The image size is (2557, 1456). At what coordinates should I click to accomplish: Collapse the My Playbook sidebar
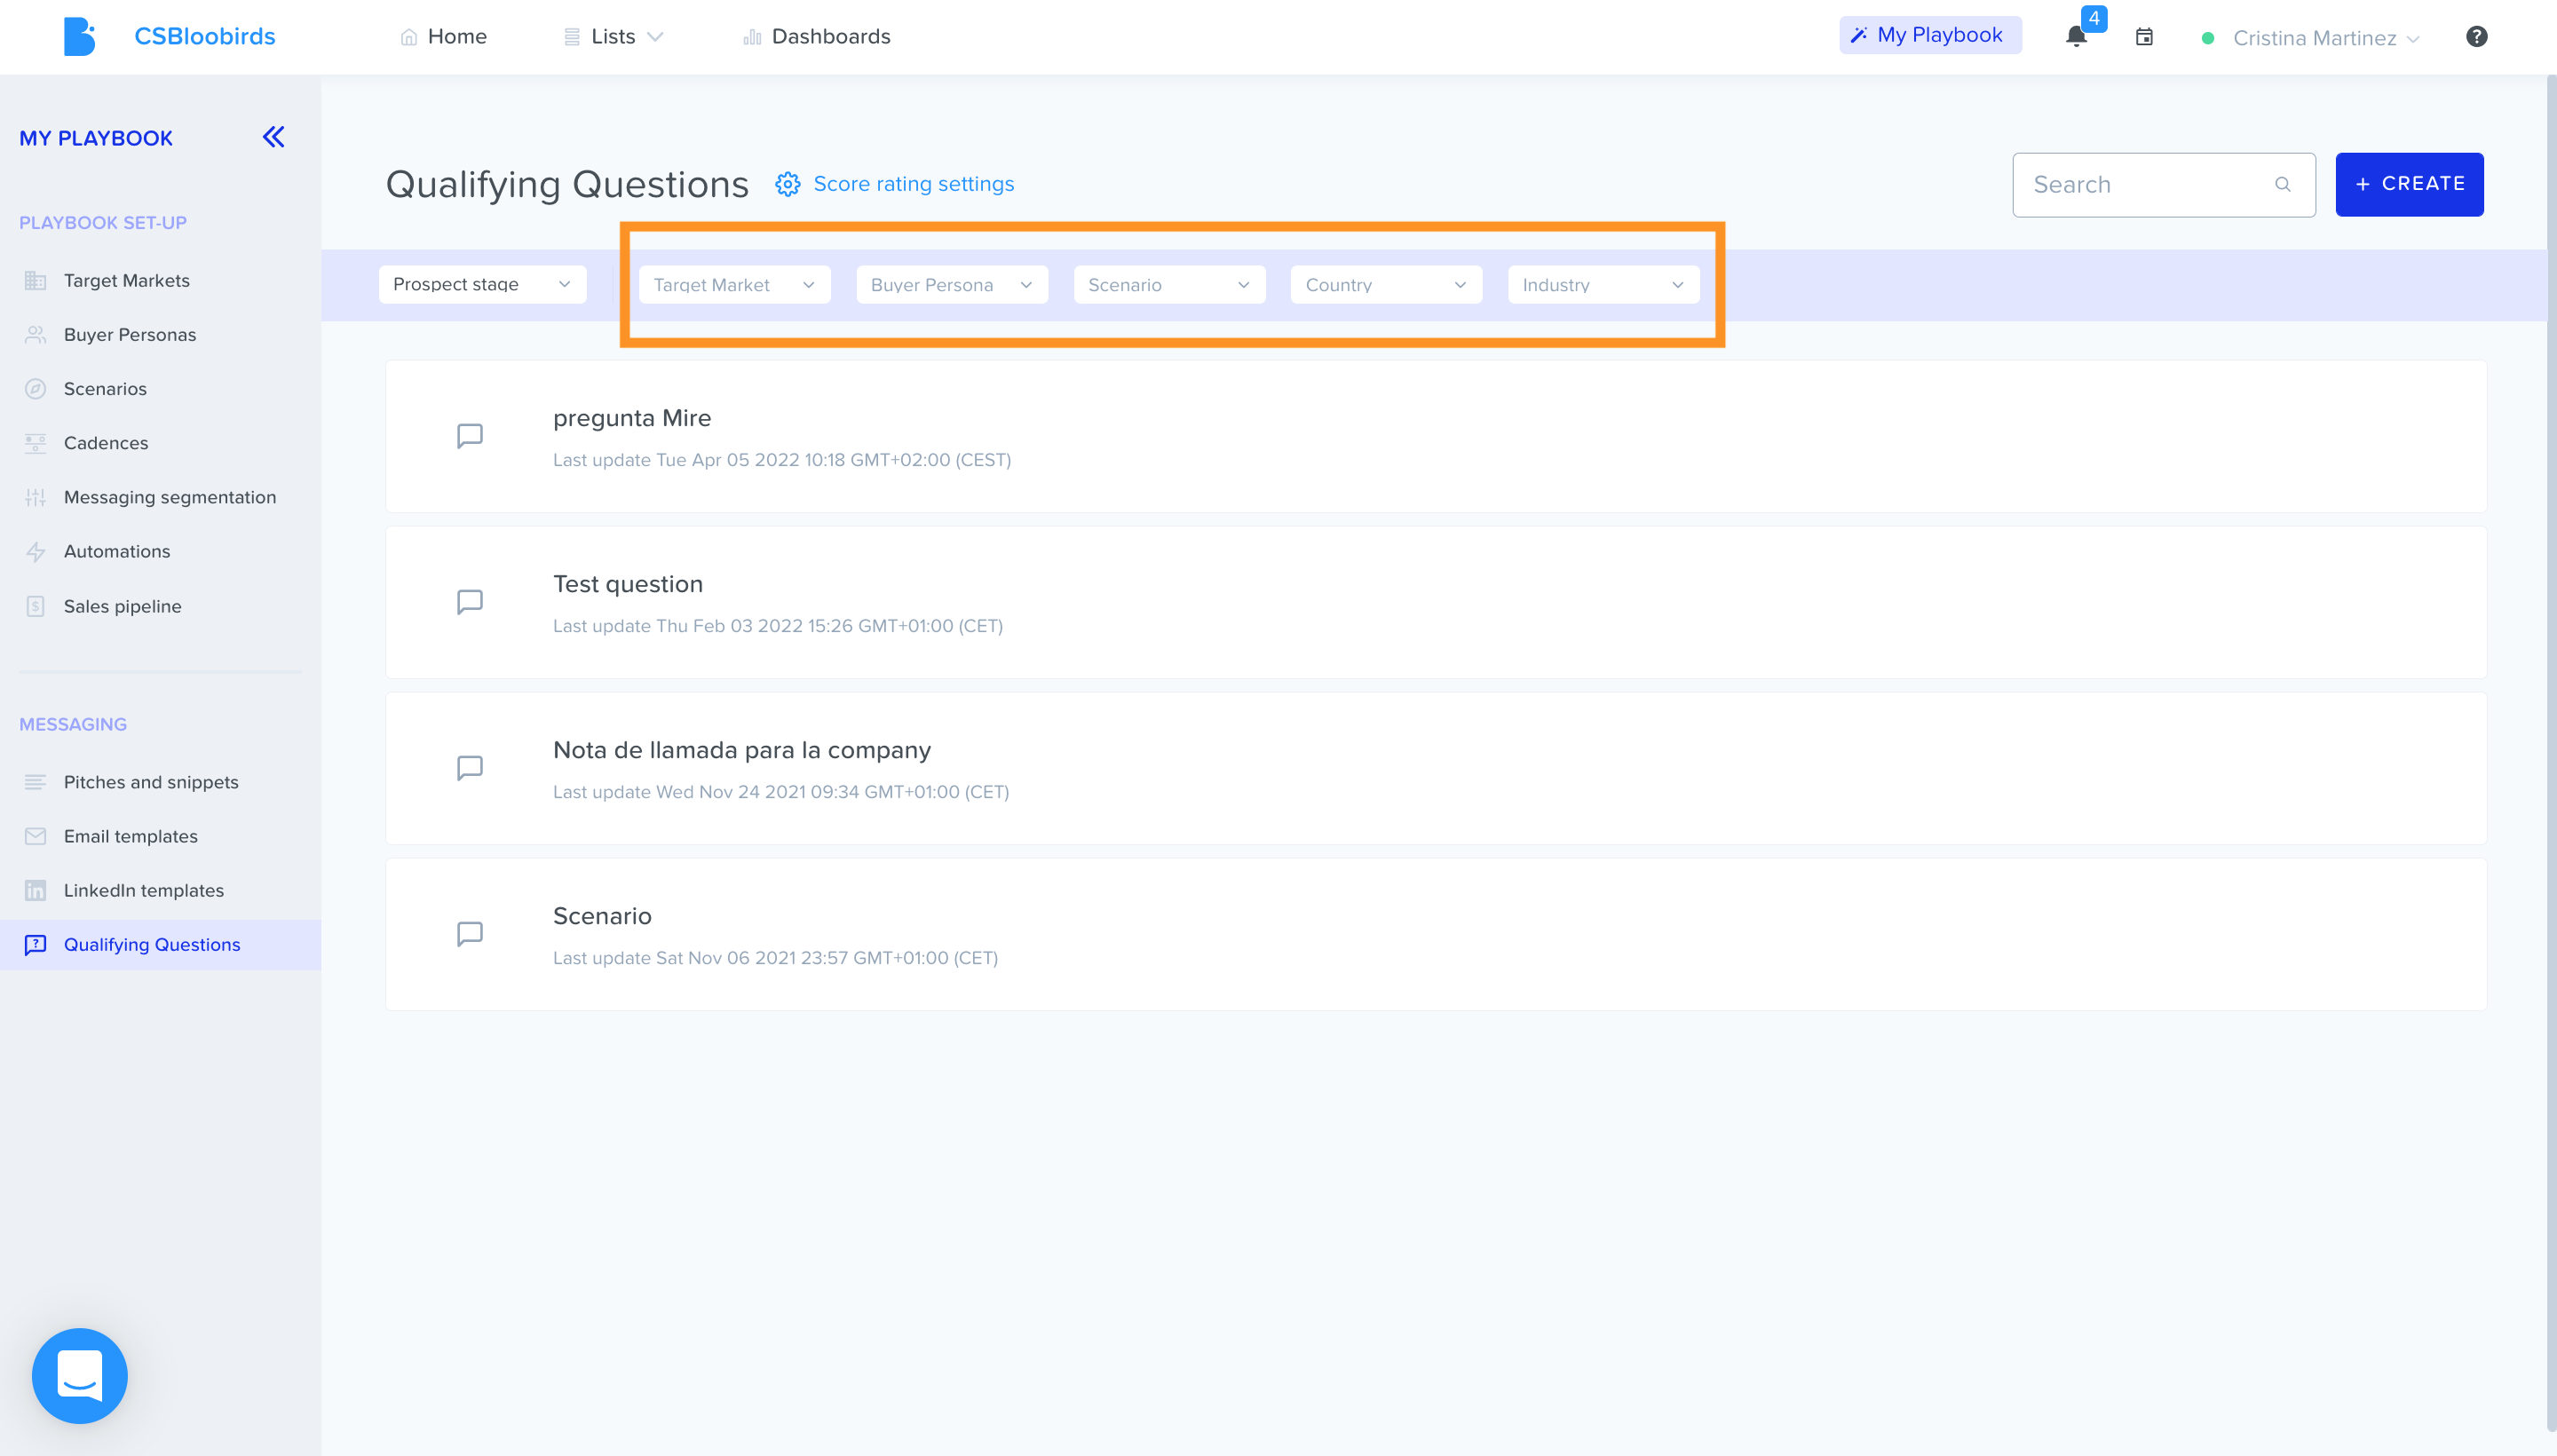click(x=274, y=137)
